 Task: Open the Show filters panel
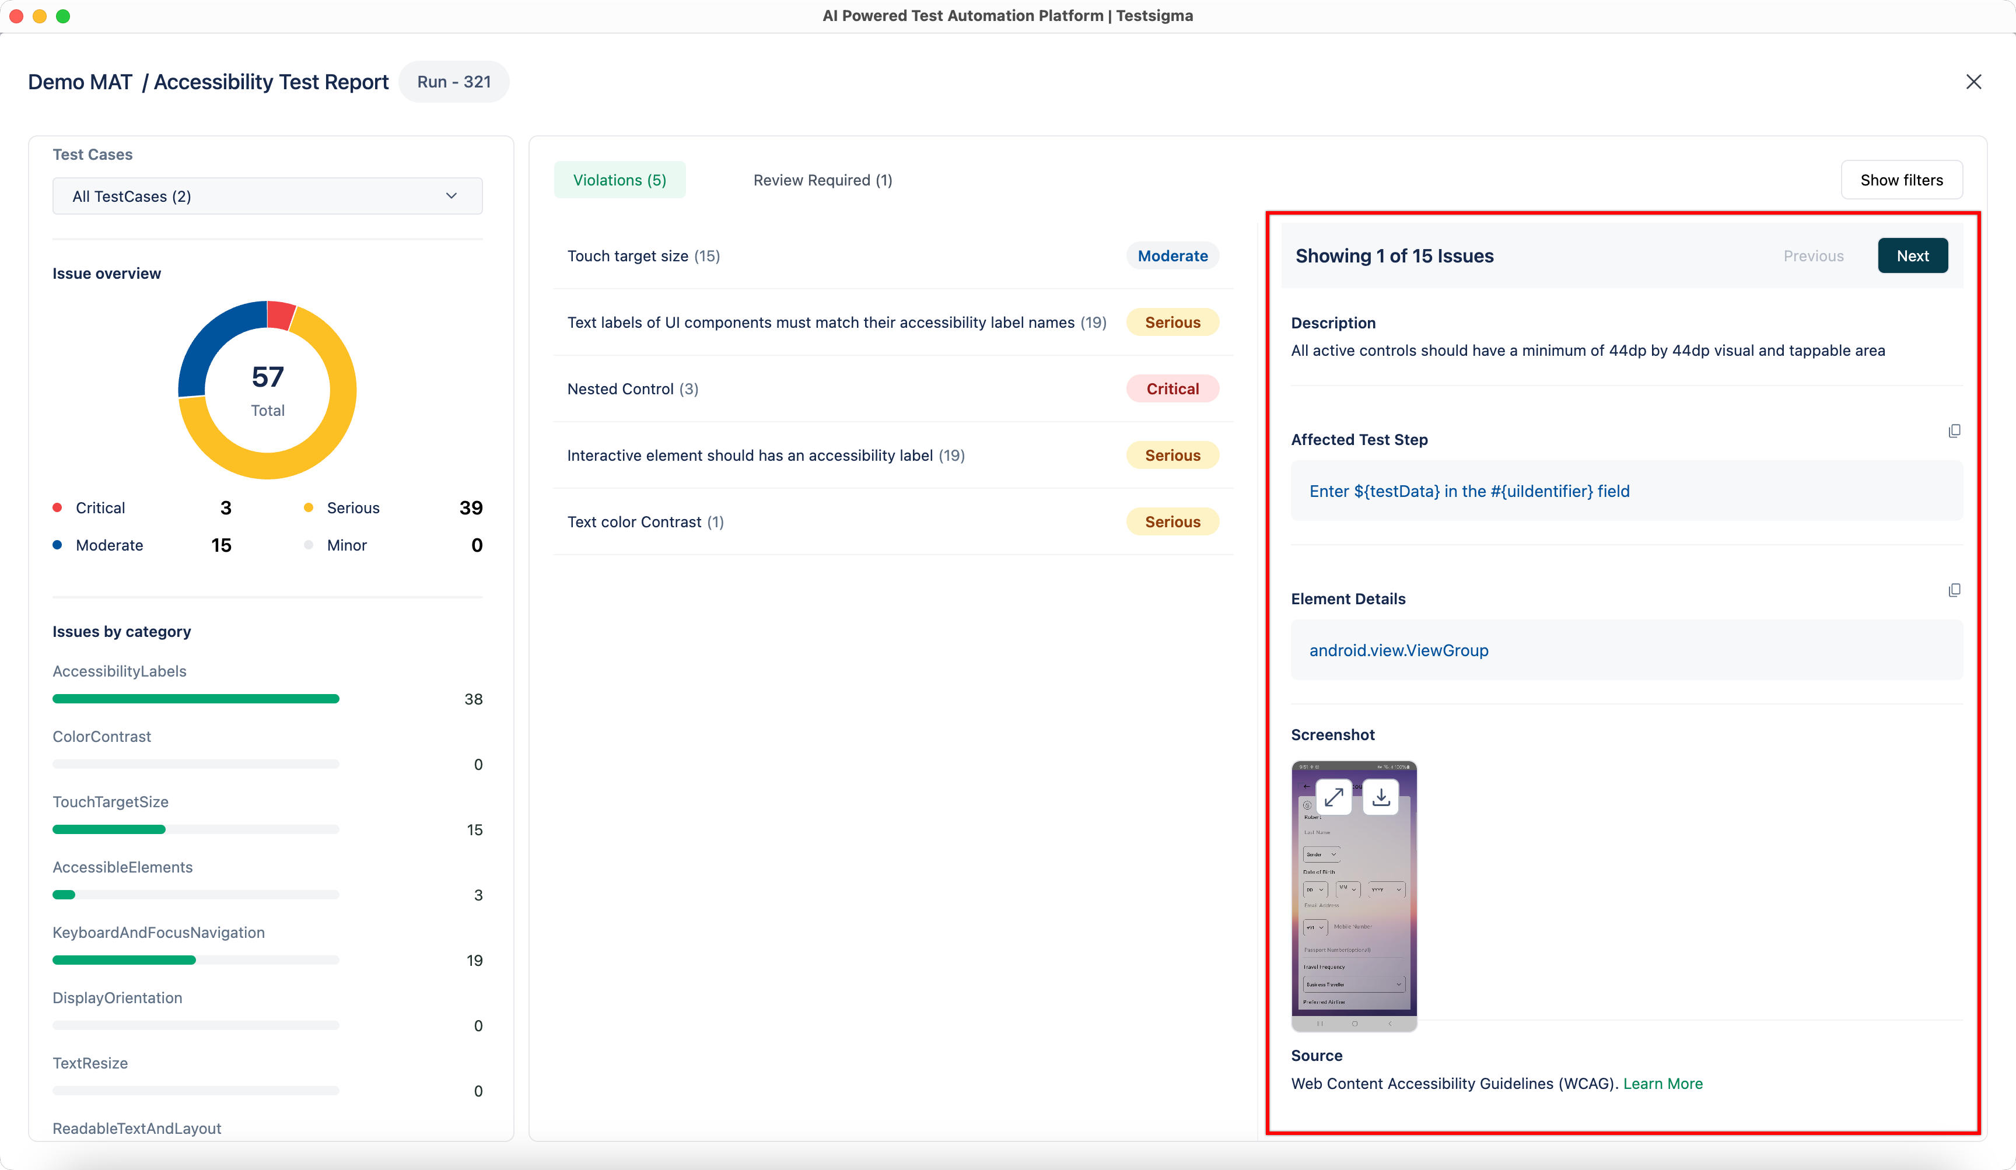(x=1902, y=179)
